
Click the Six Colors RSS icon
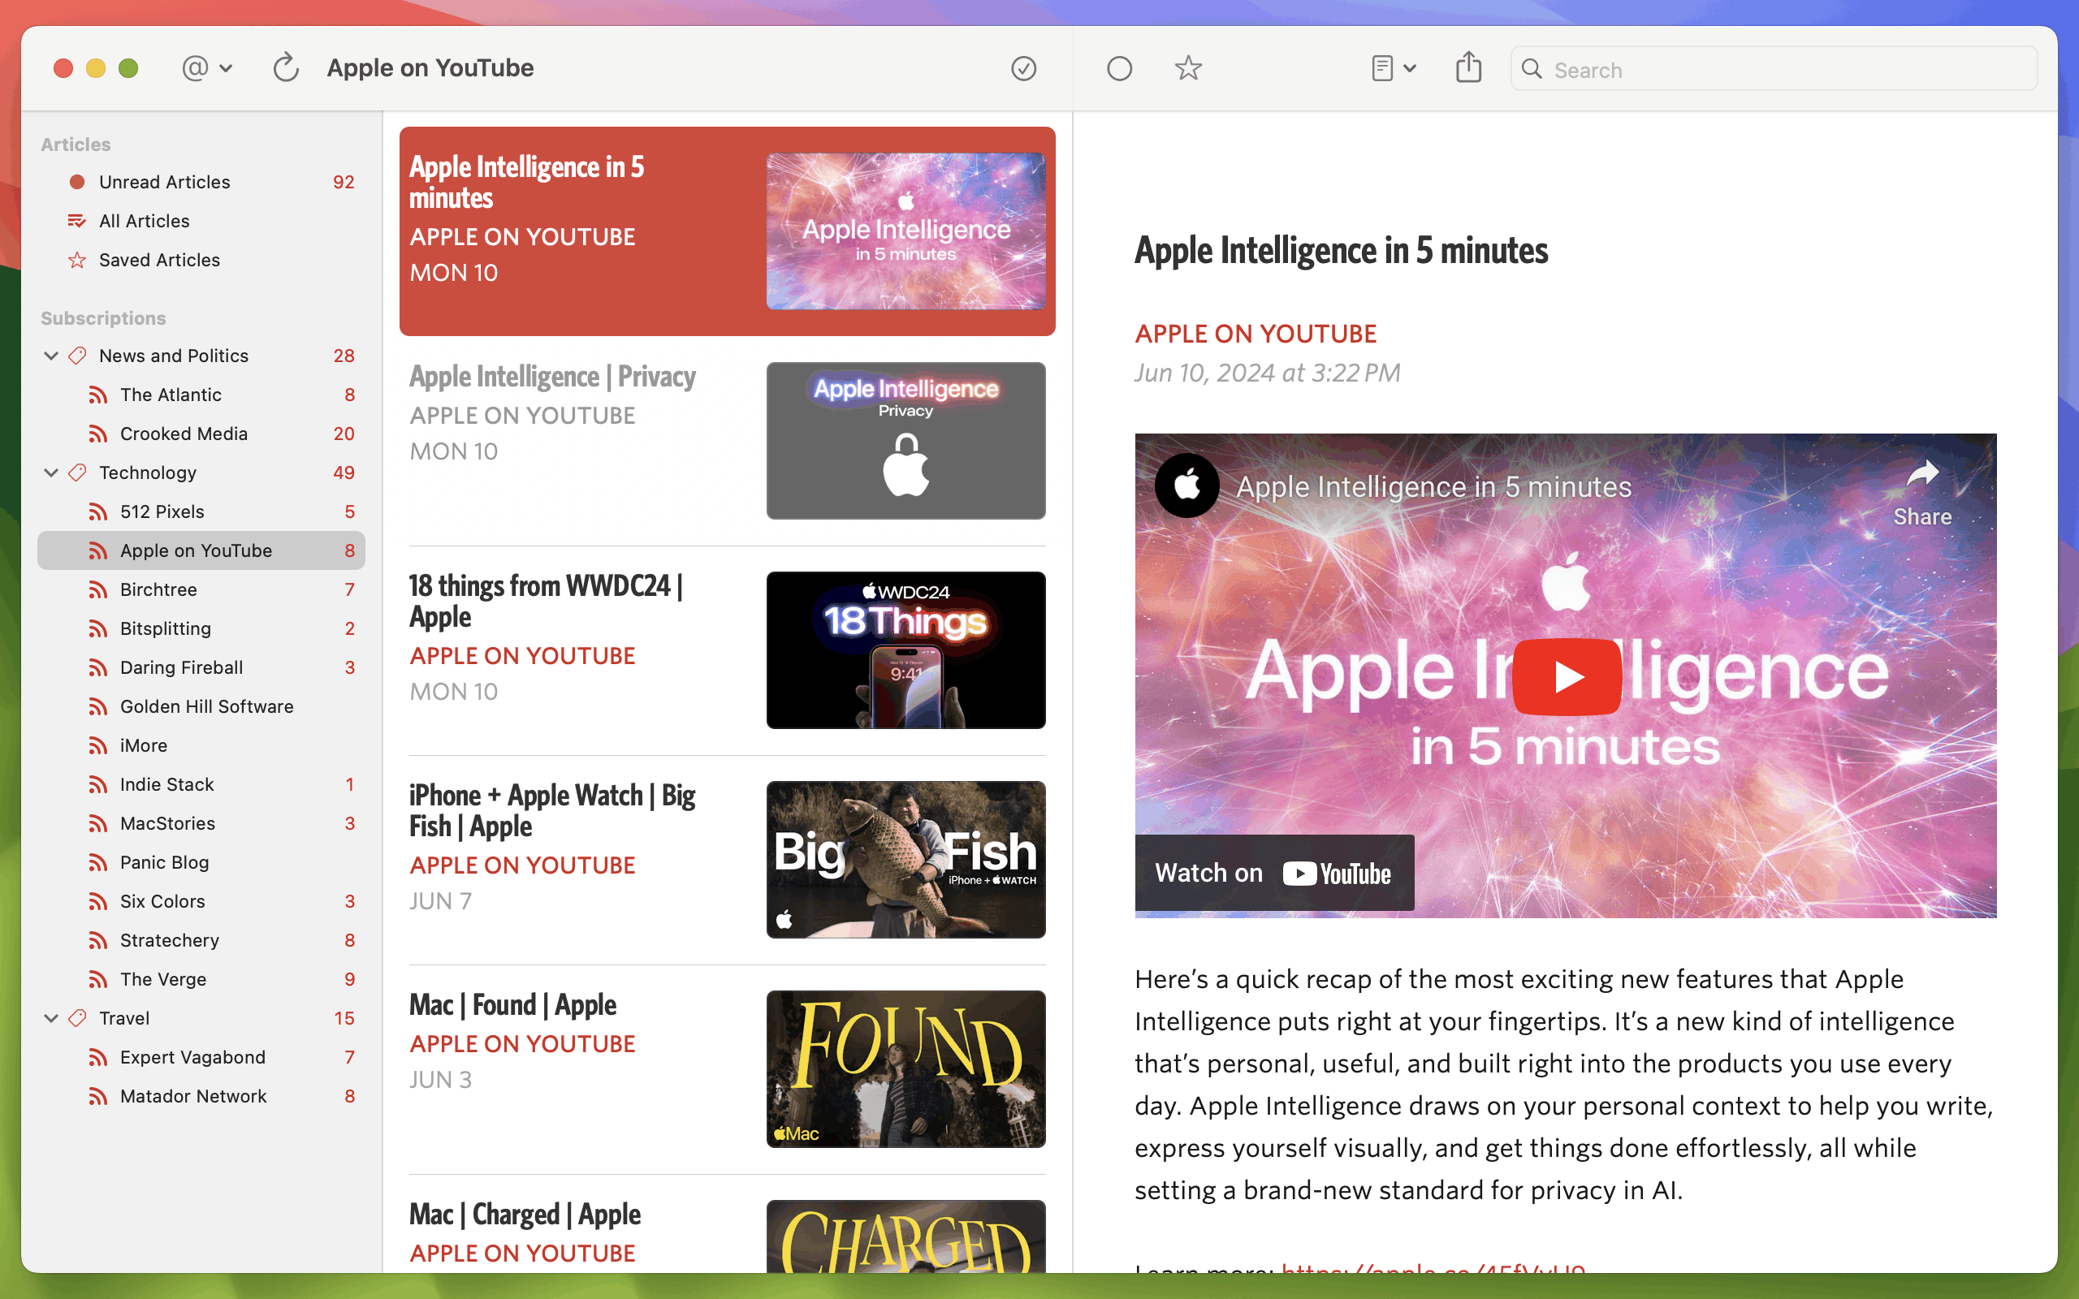click(98, 901)
